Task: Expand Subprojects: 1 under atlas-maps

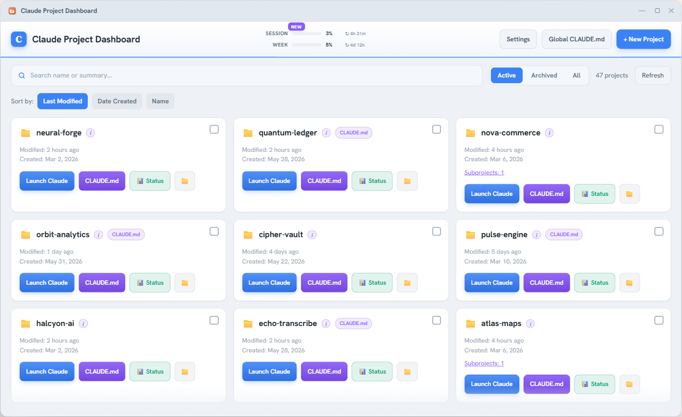Action: coord(484,363)
